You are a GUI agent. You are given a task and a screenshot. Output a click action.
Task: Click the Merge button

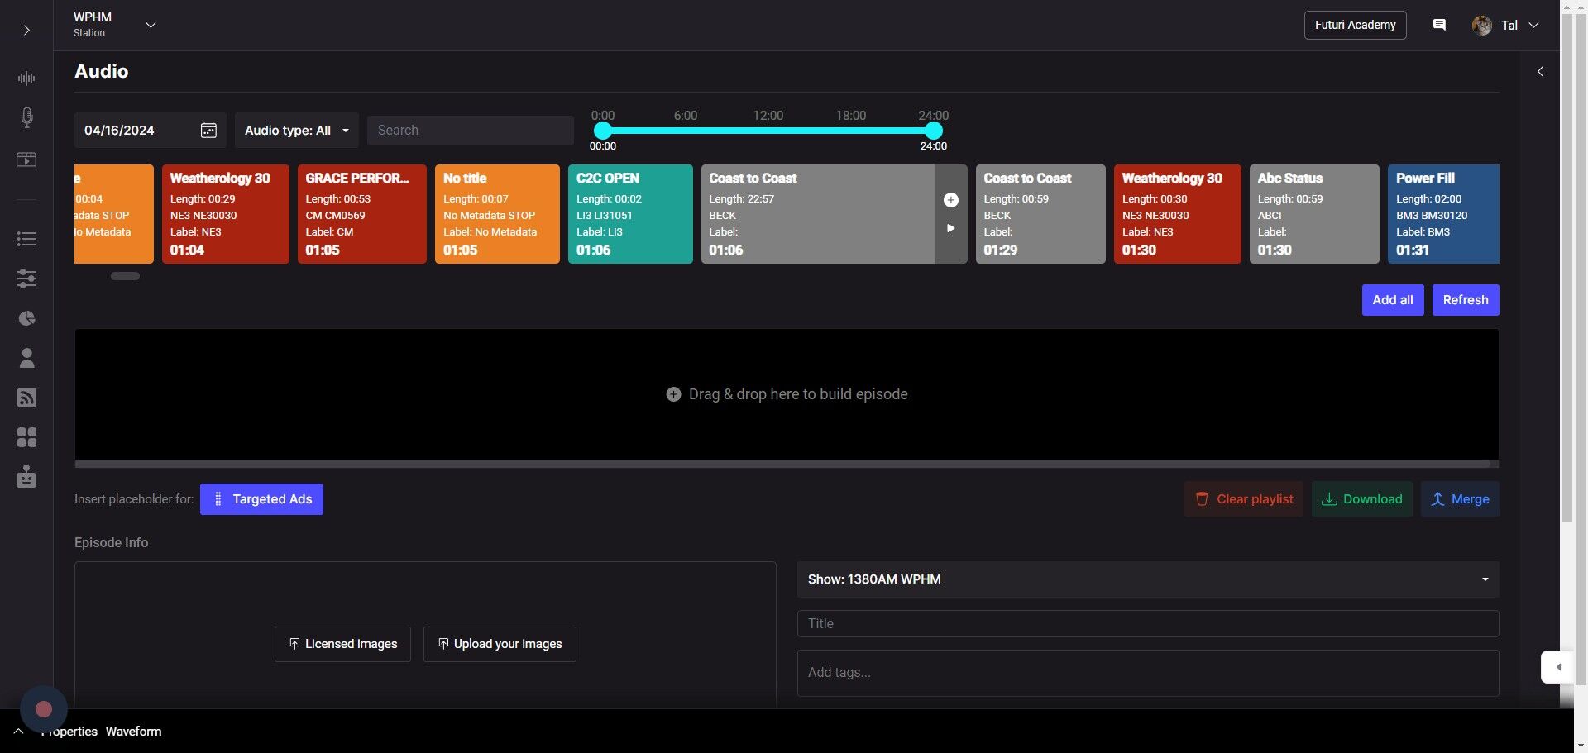point(1459,499)
